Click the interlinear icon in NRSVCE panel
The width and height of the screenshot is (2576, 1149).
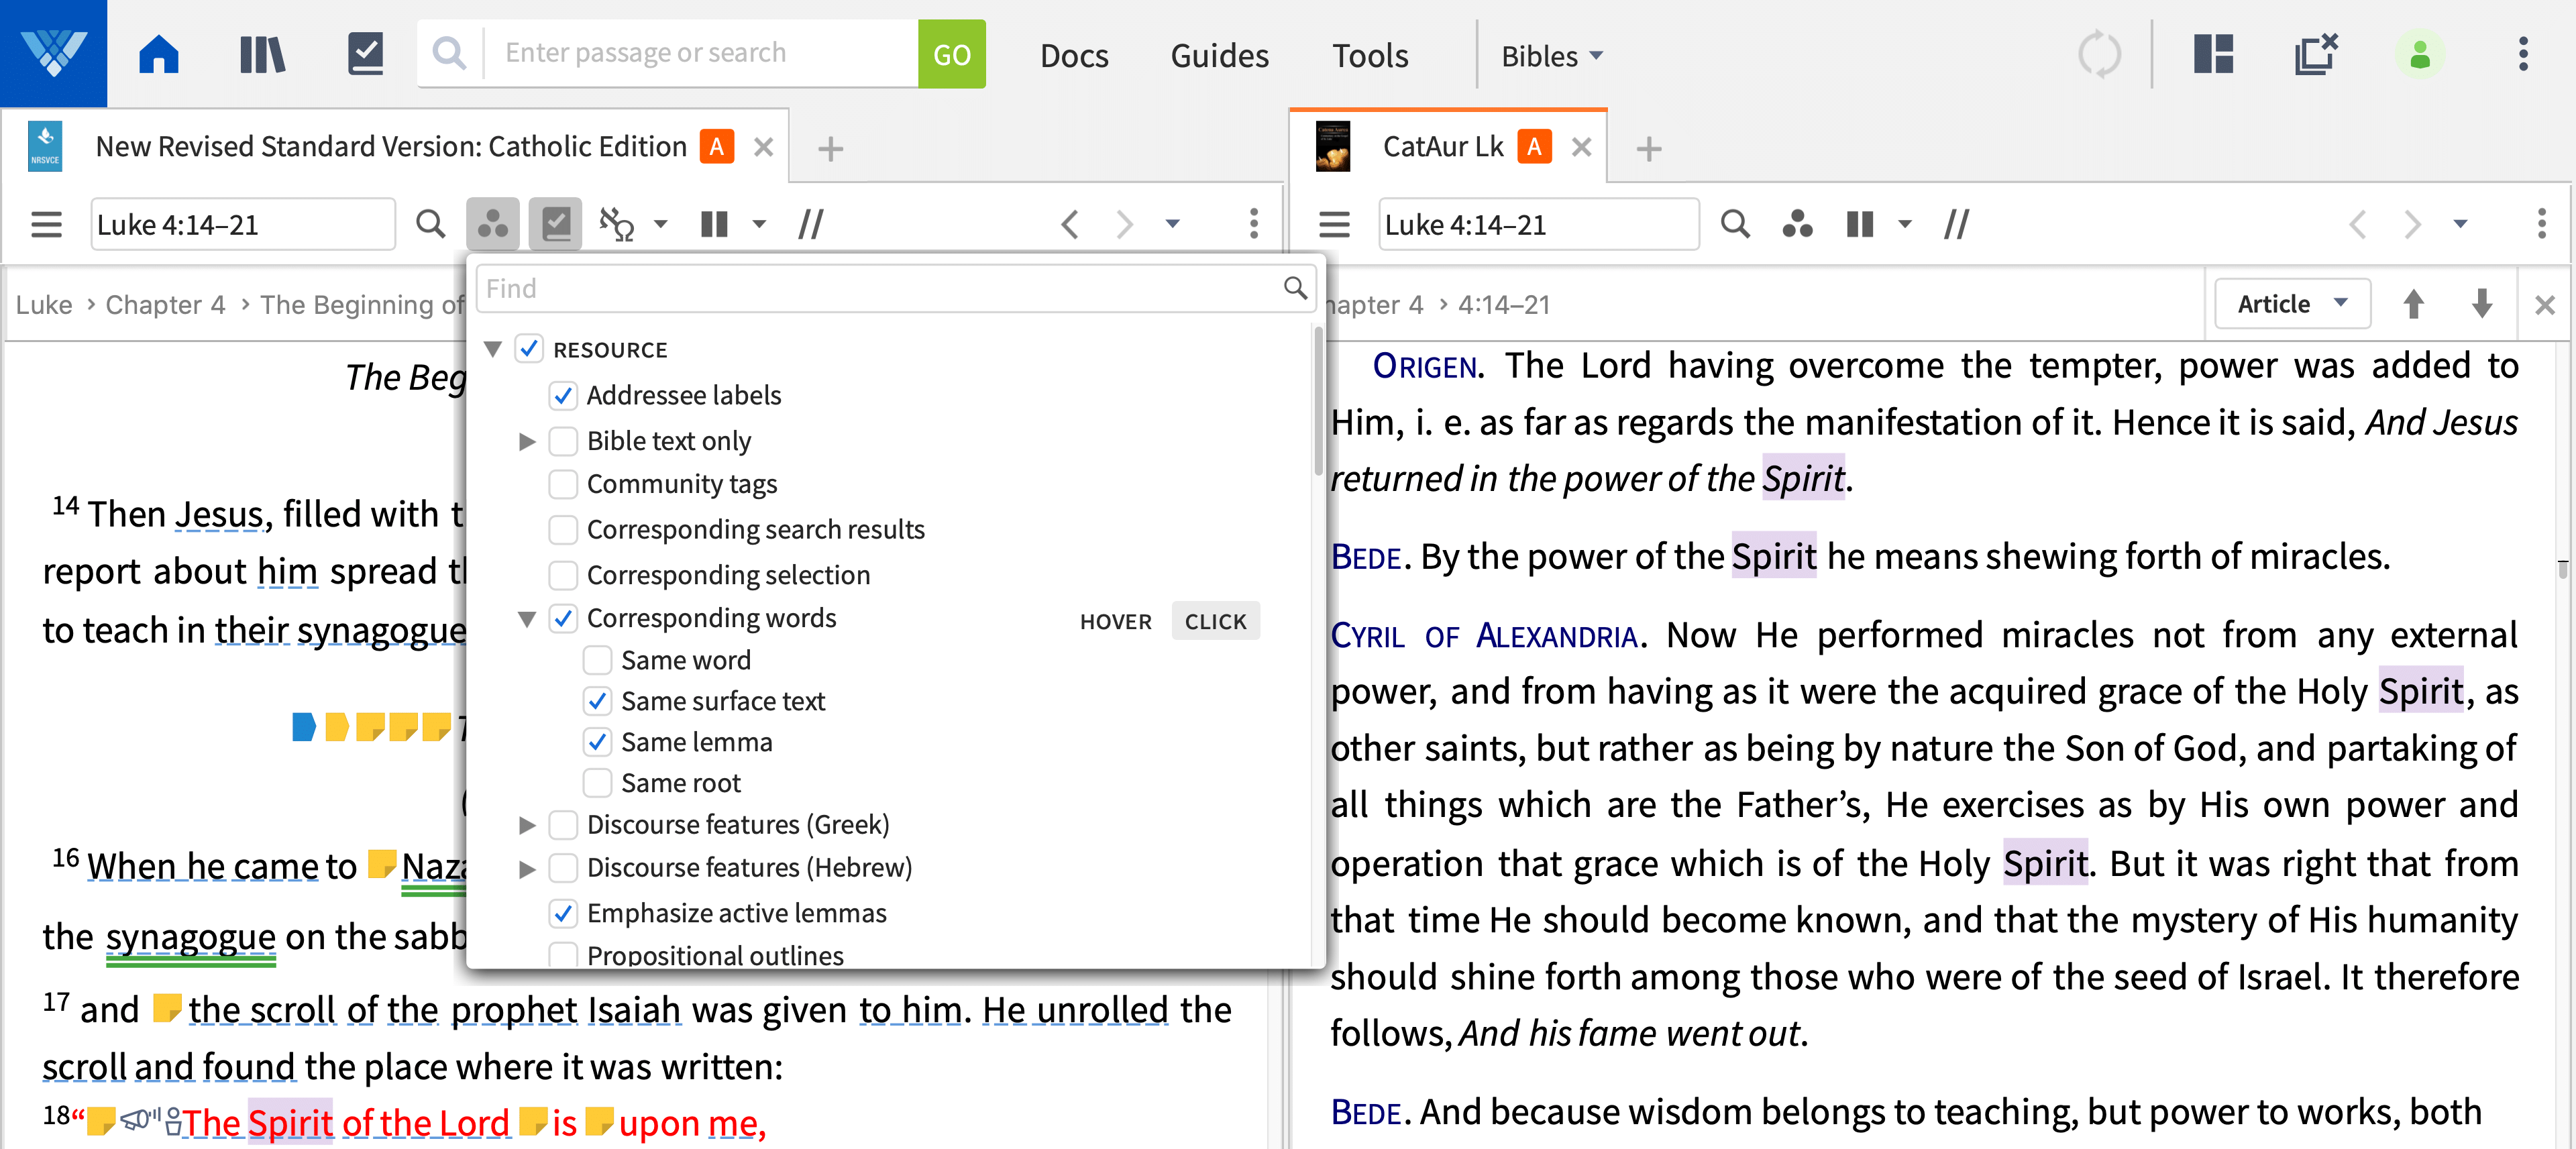tap(617, 224)
